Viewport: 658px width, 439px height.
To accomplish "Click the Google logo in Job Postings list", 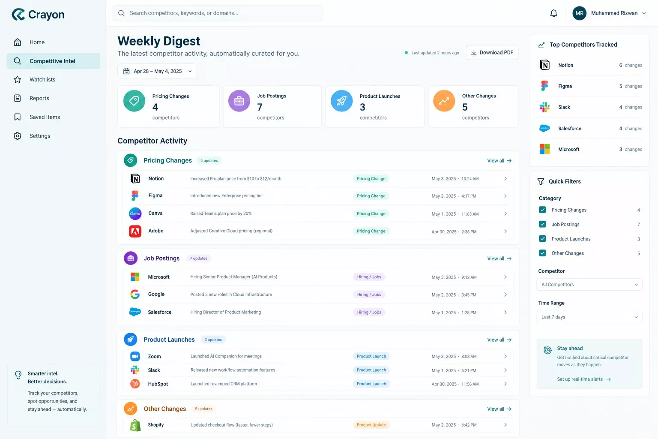I will (x=135, y=294).
